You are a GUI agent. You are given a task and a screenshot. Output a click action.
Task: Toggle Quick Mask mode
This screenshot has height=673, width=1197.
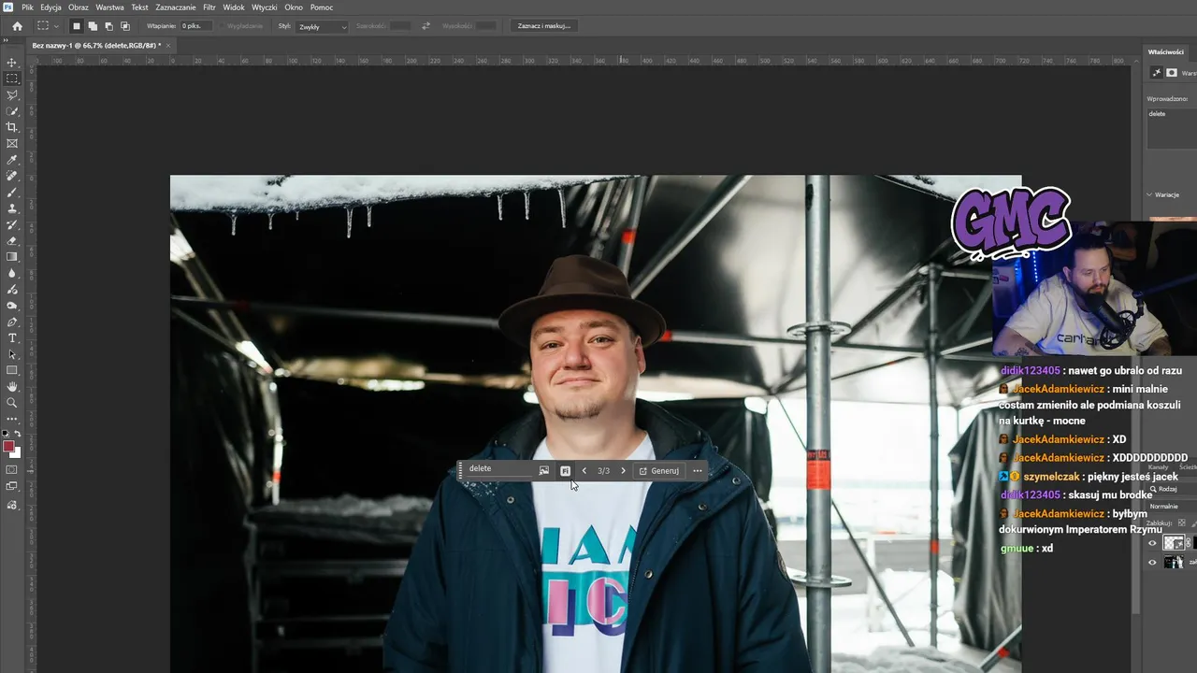12,469
